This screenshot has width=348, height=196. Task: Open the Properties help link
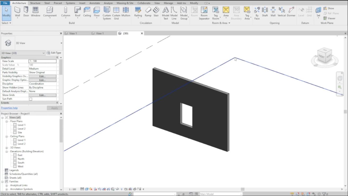click(x=9, y=108)
